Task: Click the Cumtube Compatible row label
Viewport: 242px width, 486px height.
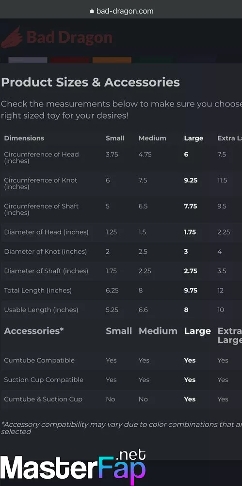Action: pos(39,360)
